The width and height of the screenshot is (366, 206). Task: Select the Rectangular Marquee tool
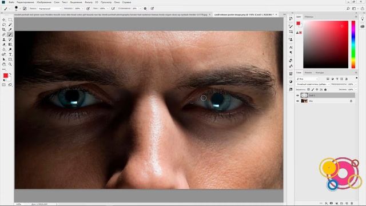coord(10,20)
